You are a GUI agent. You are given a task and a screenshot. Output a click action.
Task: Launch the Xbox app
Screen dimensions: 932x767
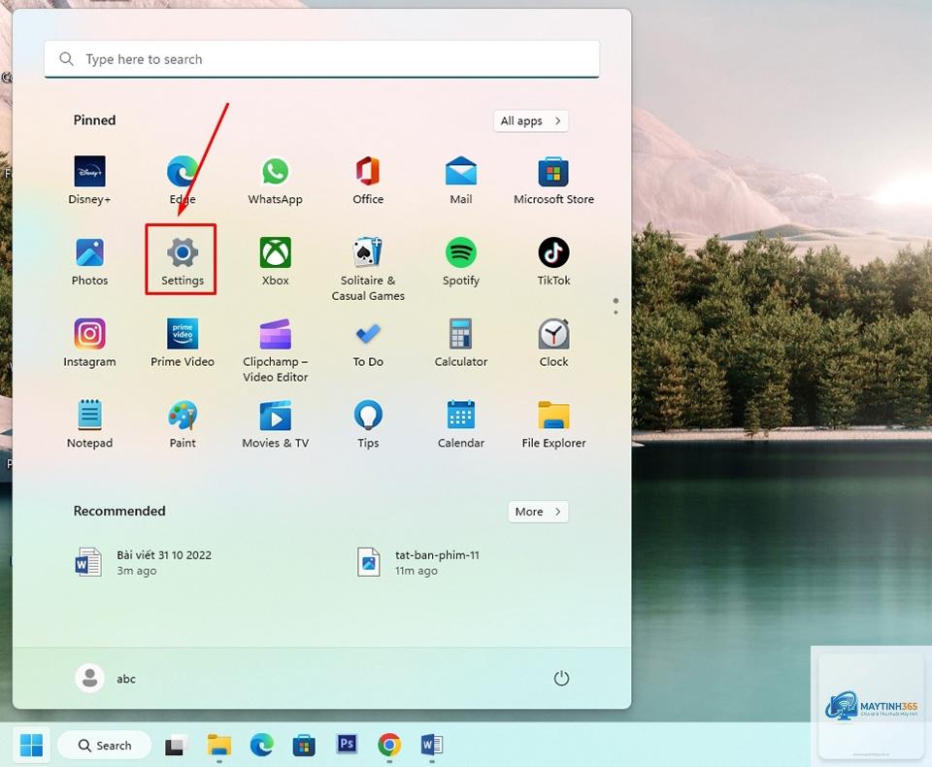pyautogui.click(x=275, y=261)
